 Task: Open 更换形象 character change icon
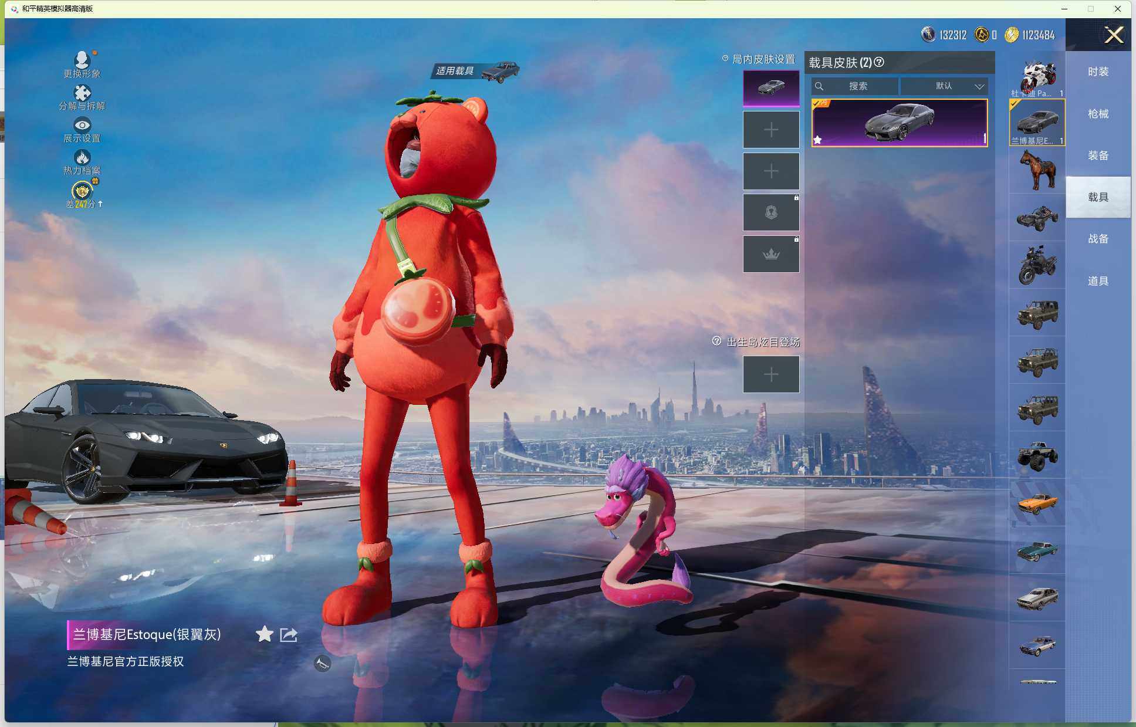click(82, 60)
